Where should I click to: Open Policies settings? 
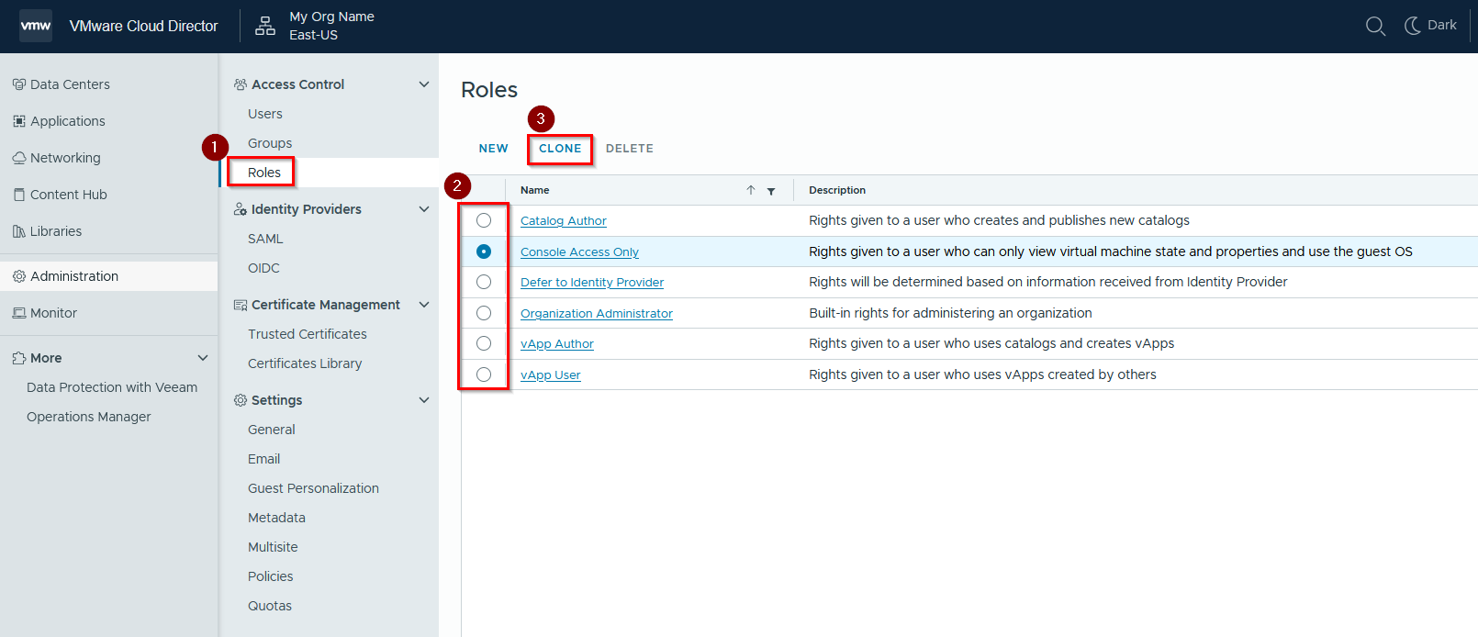[x=271, y=576]
